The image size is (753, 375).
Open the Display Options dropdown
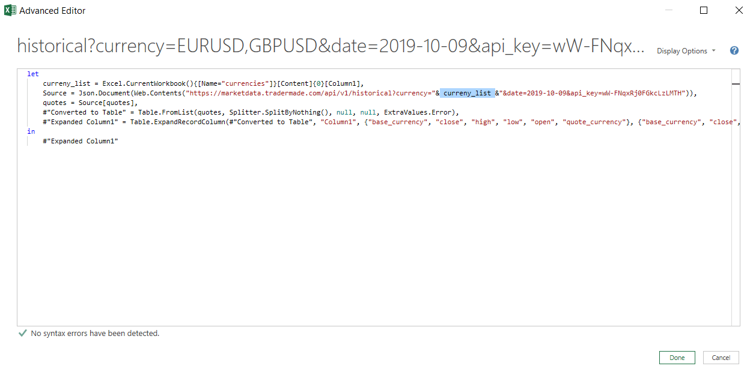pyautogui.click(x=686, y=51)
